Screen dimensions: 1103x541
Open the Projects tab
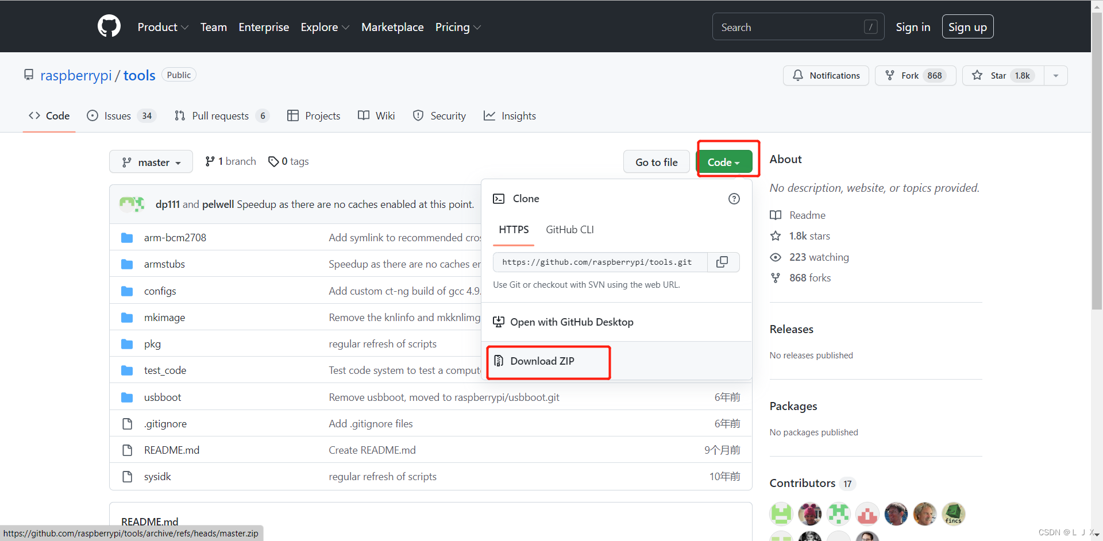(314, 116)
